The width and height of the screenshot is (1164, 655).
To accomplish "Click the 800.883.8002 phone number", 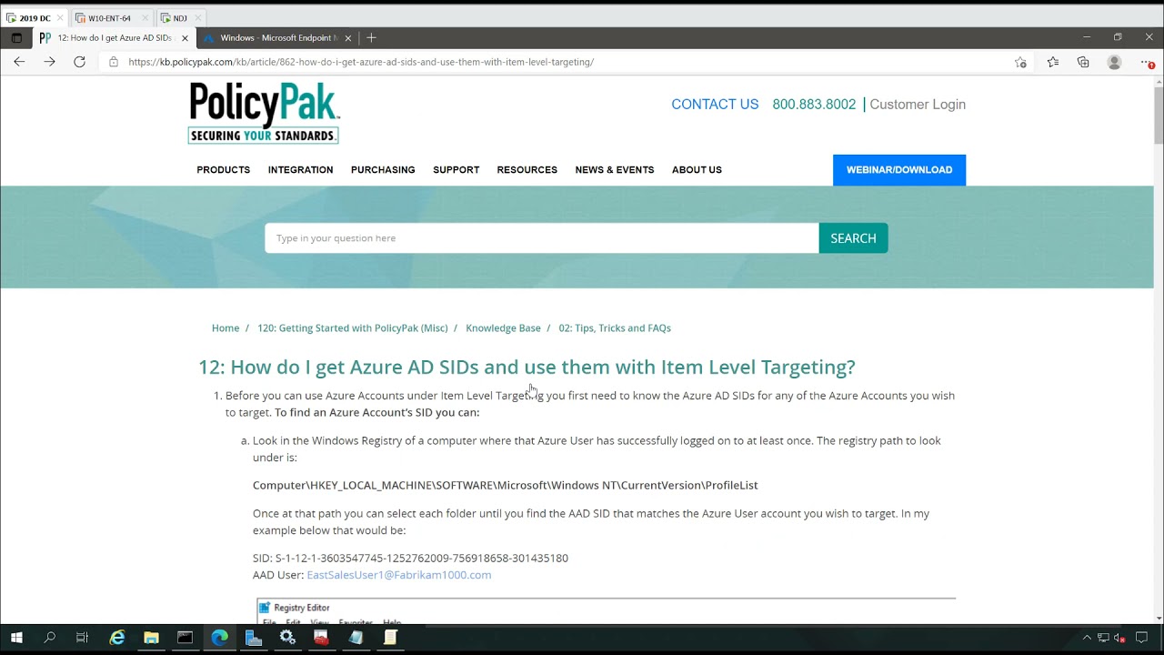I will [814, 105].
